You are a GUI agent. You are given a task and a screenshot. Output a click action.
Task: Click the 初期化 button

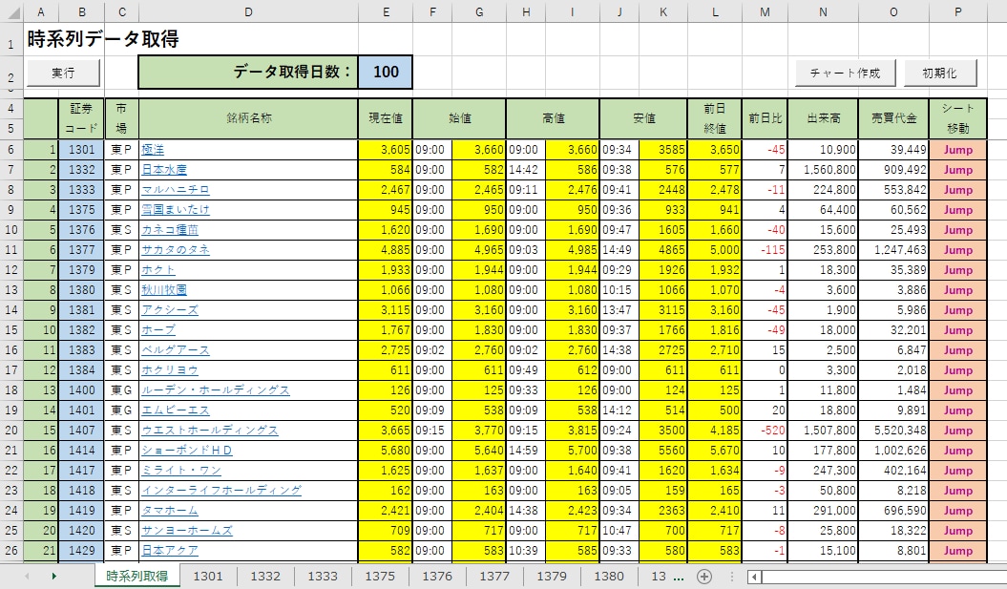coord(939,73)
